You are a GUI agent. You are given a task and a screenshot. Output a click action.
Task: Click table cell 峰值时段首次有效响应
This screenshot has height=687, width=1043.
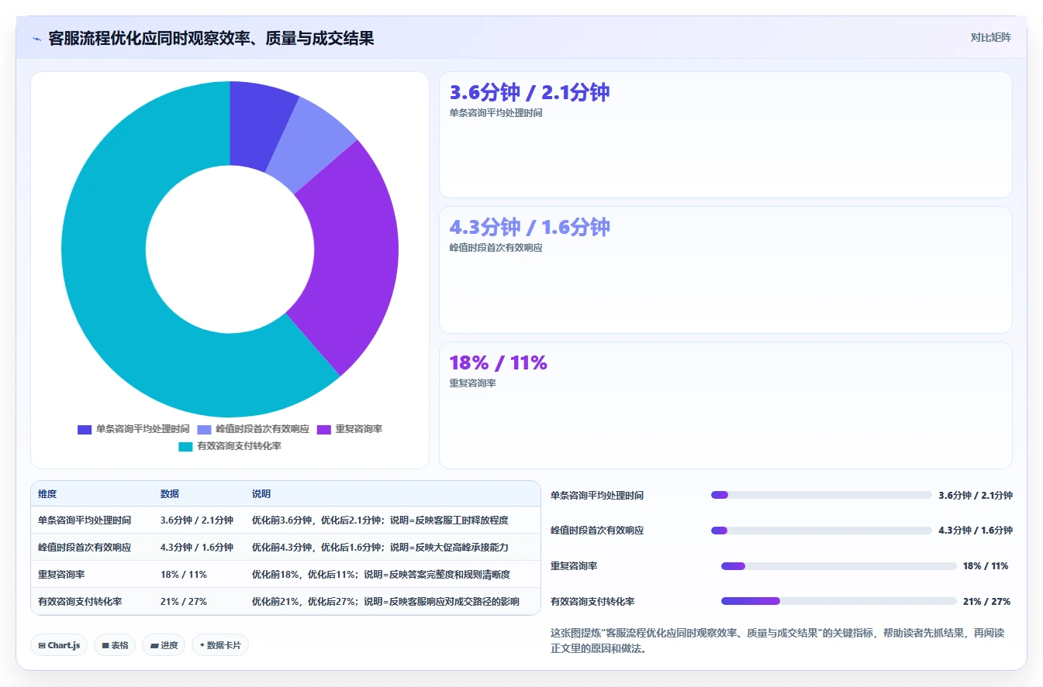85,548
